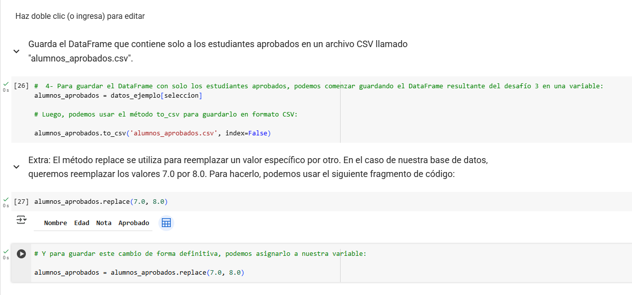Screen dimensions: 632x295
Task: Collapse the 'Guarda el DataFrame' section
Action: tap(16, 51)
